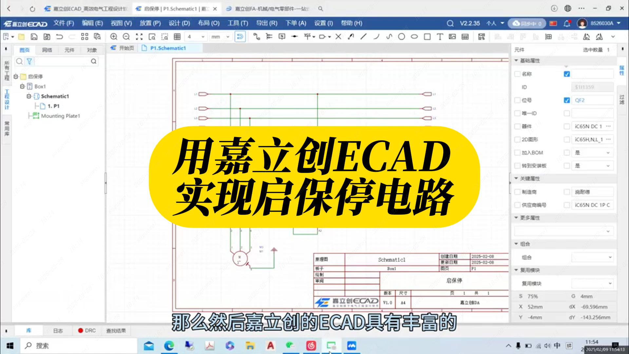Screen dimensions: 629x354
Task: Click the 位号 input field showing QF2
Action: tap(592, 100)
